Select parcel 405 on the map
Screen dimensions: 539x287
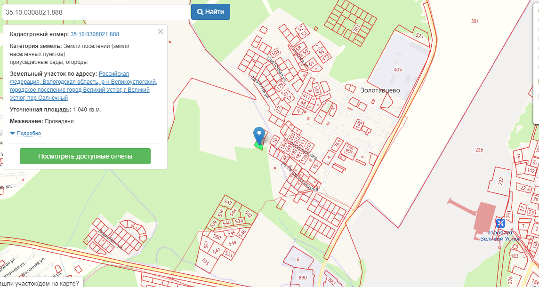[x=398, y=70]
